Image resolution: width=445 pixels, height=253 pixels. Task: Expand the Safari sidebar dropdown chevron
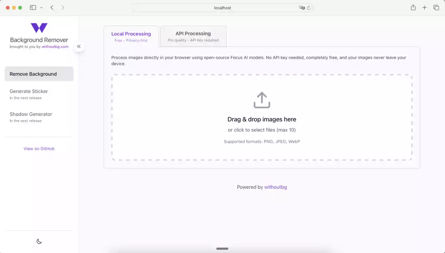click(x=41, y=7)
